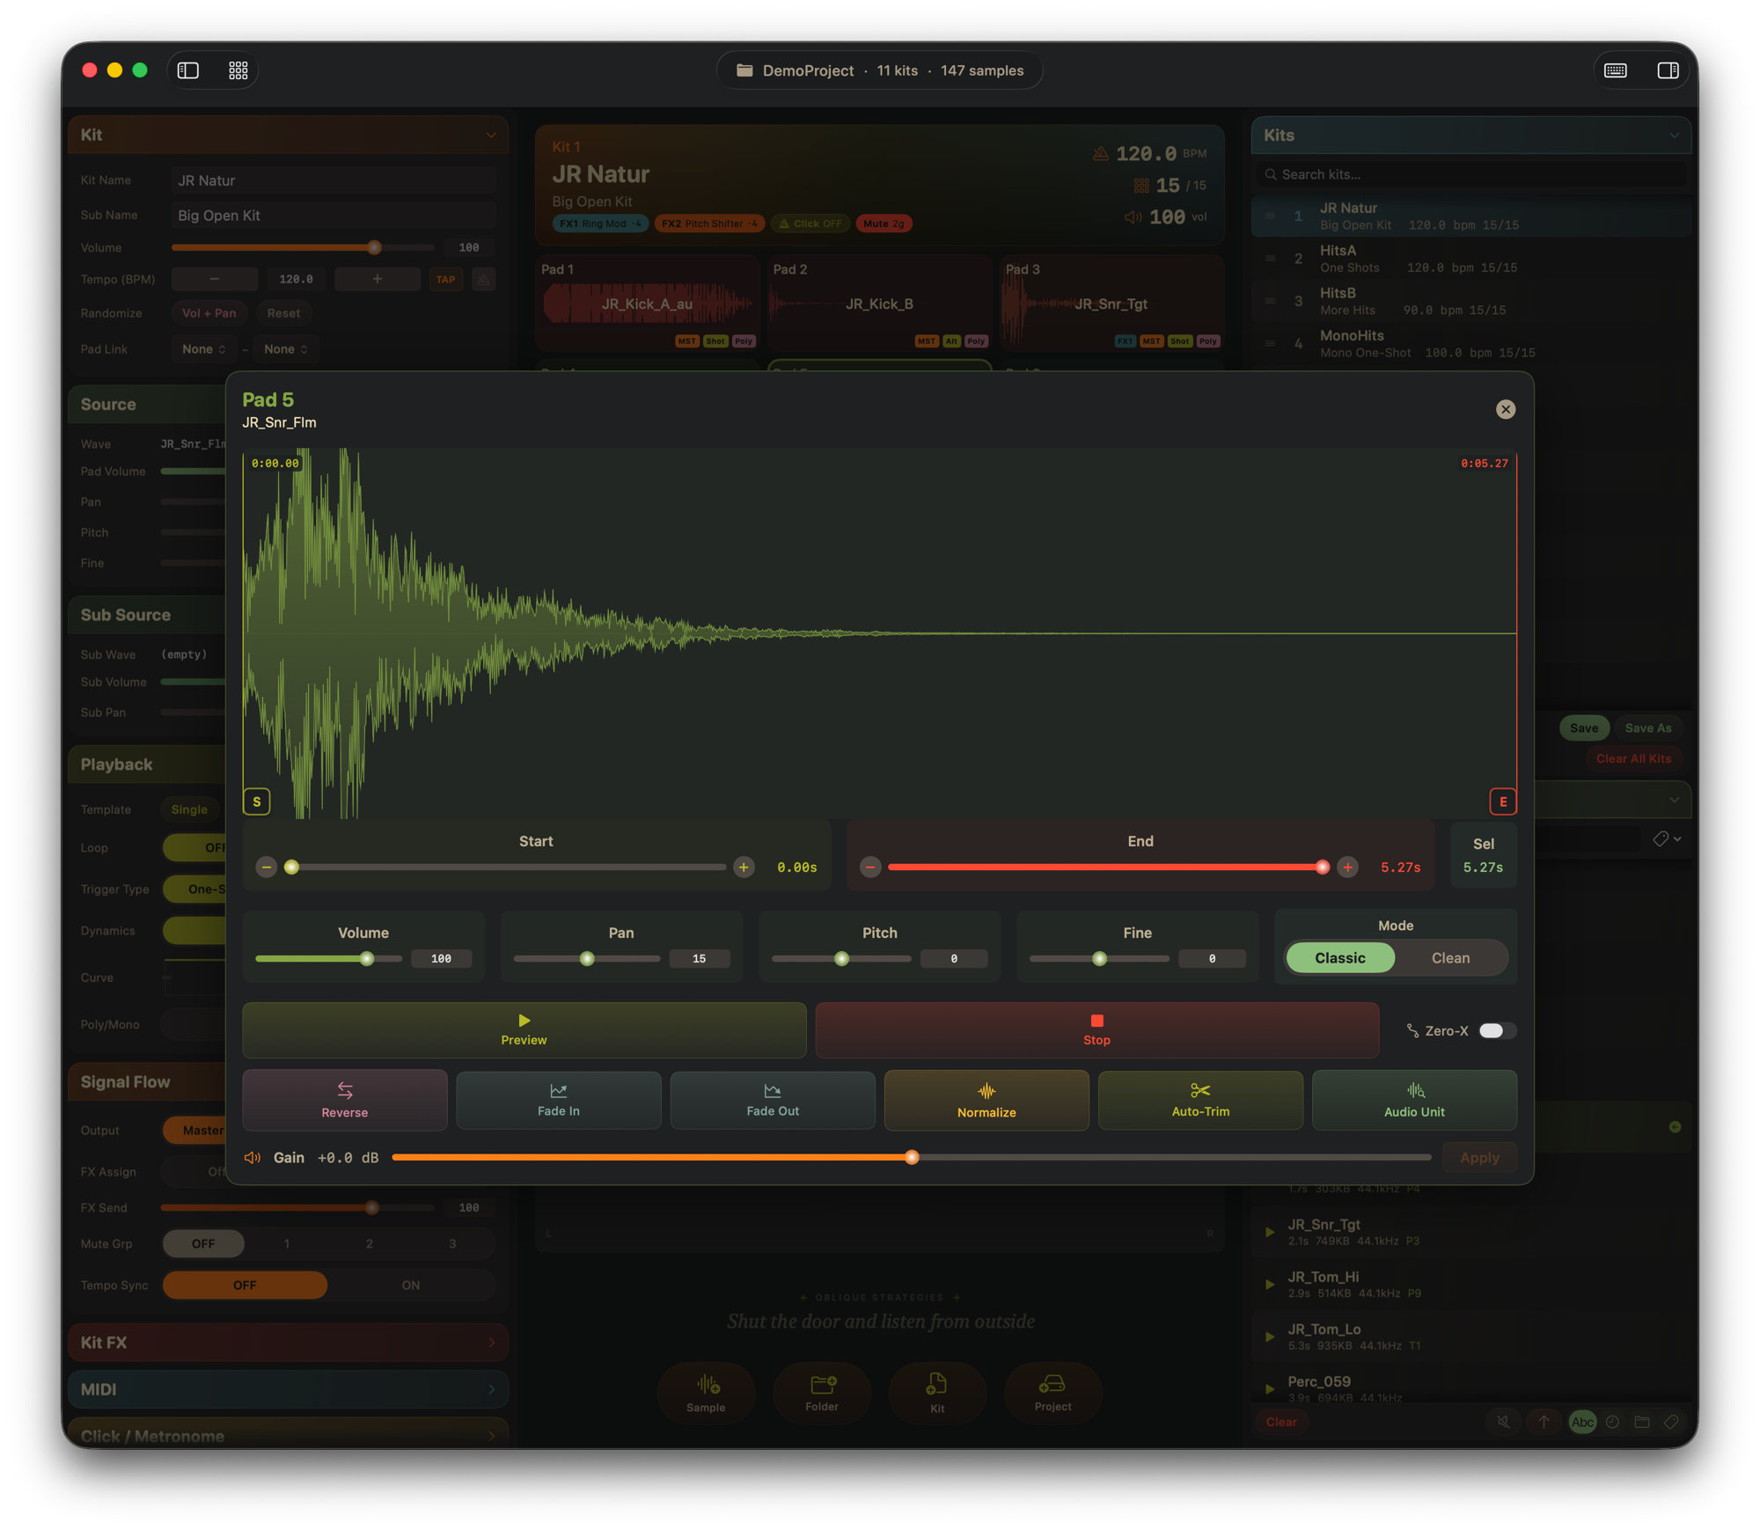Click the mute speaker icon in sample browser footer
1760x1530 pixels.
(1502, 1422)
